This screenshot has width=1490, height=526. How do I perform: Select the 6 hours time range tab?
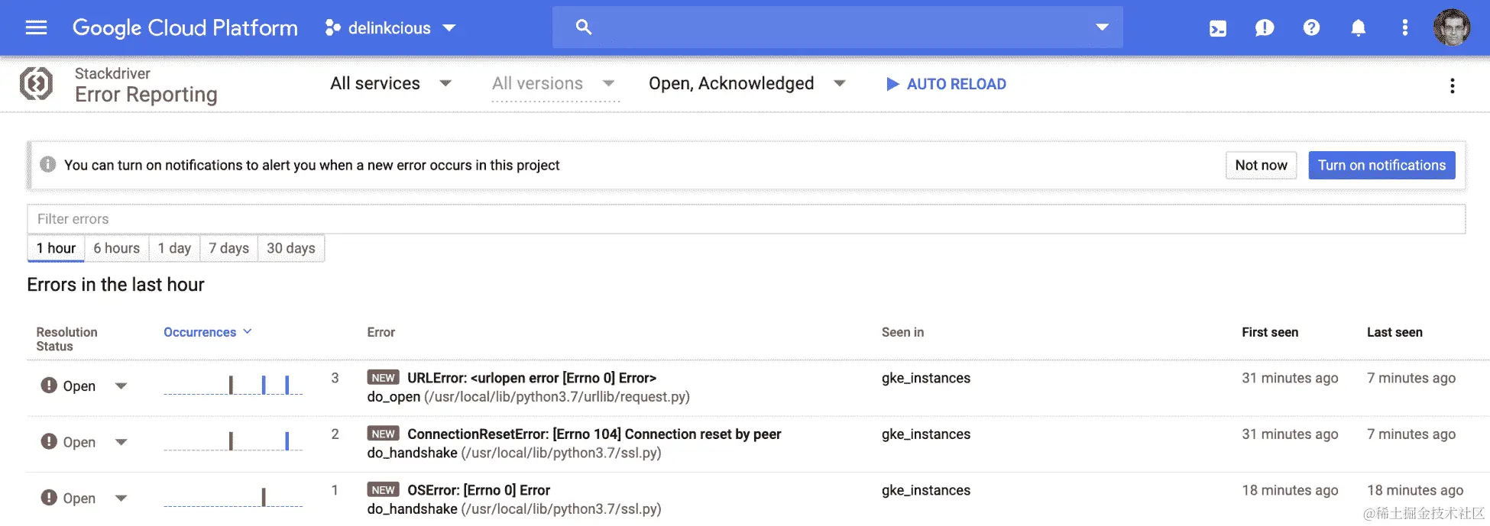116,248
